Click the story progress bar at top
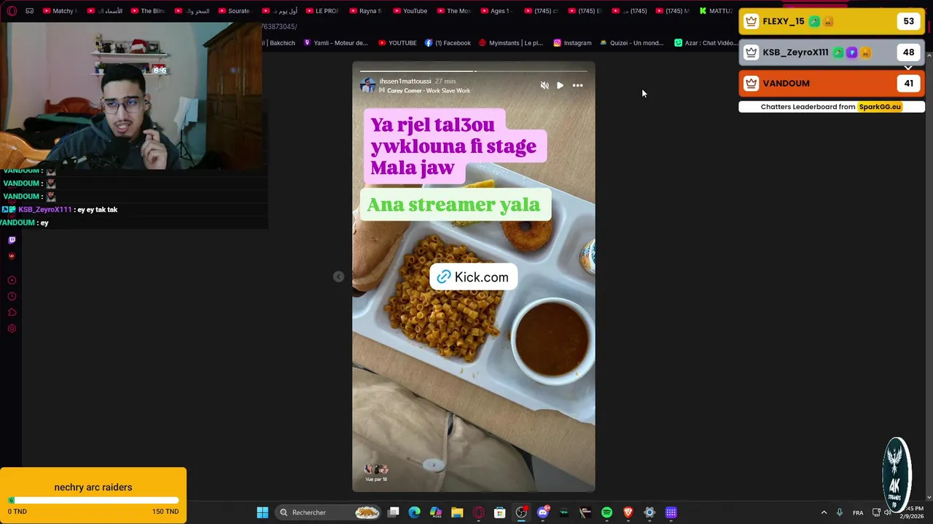 coord(473,71)
